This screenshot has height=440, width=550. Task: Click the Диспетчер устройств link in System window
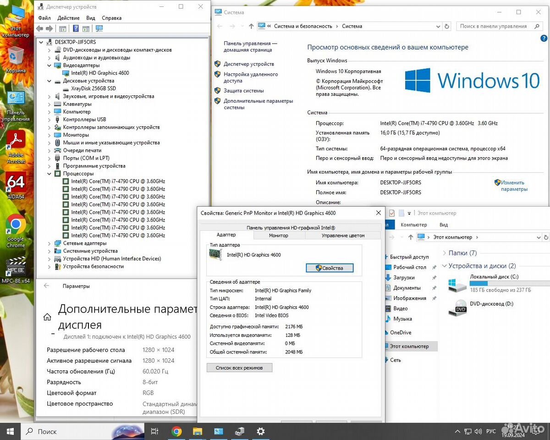tap(249, 64)
